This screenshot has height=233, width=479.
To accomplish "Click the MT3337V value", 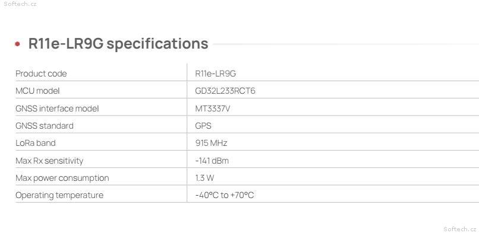I will 213,108.
